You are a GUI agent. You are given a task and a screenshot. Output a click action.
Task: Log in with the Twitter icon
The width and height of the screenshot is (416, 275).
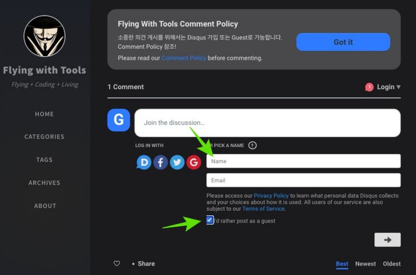point(177,162)
